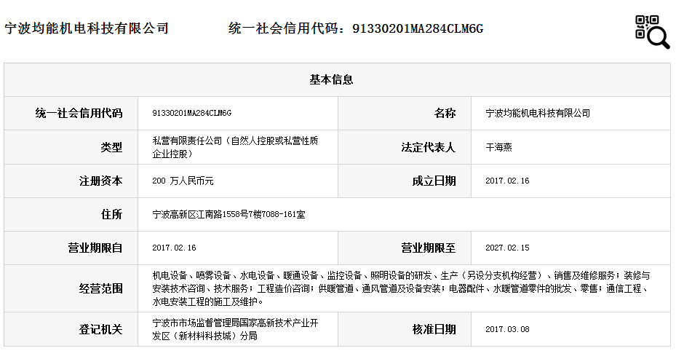Select the 成立日期 value 2017.02.16

[507, 181]
